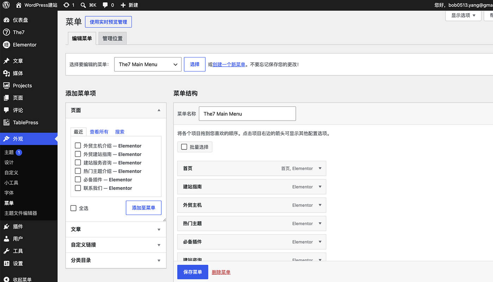The image size is (493, 282).
Task: Select the 最近 tab in 页面 panel
Action: coord(79,132)
